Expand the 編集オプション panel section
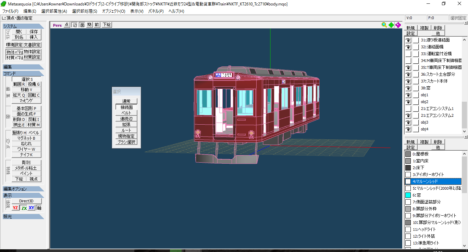The height and width of the screenshot is (252, 468). tap(23, 189)
